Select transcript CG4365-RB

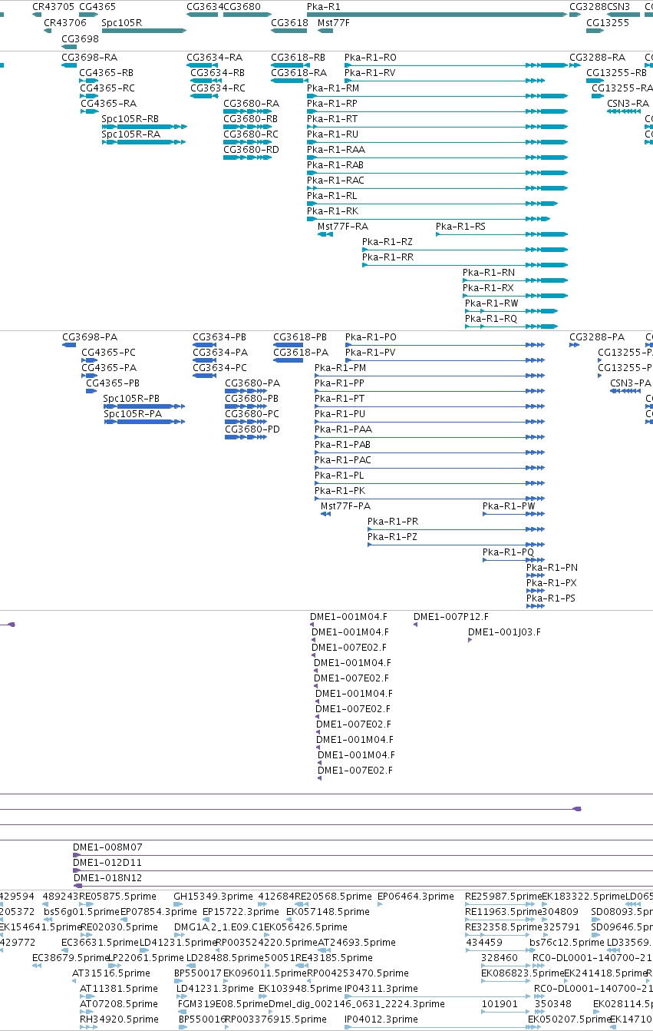coord(107,73)
